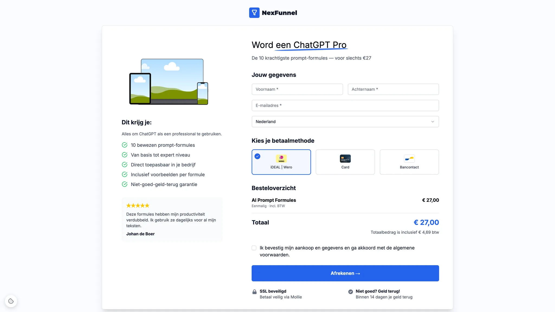
Task: Click the 'Besteloverzicht' heading
Action: [274, 188]
